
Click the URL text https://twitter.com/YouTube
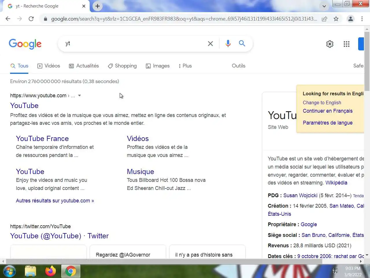[x=40, y=226]
